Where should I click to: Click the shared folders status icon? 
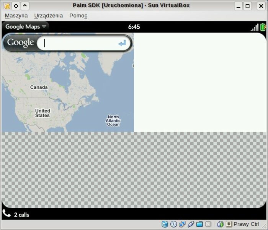[199, 224]
